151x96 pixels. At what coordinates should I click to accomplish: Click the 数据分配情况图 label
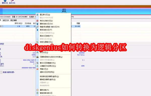click(9, 72)
